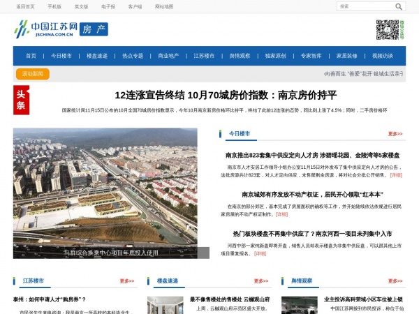This screenshot has height=314, width=419.
Task: Open 更多 beside 今日楼市 section
Action: [x=395, y=133]
